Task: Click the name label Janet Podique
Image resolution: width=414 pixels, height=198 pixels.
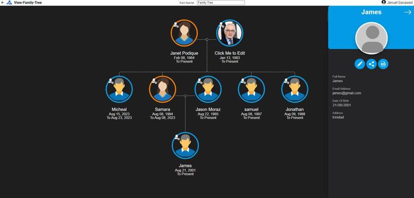Action: pos(184,53)
